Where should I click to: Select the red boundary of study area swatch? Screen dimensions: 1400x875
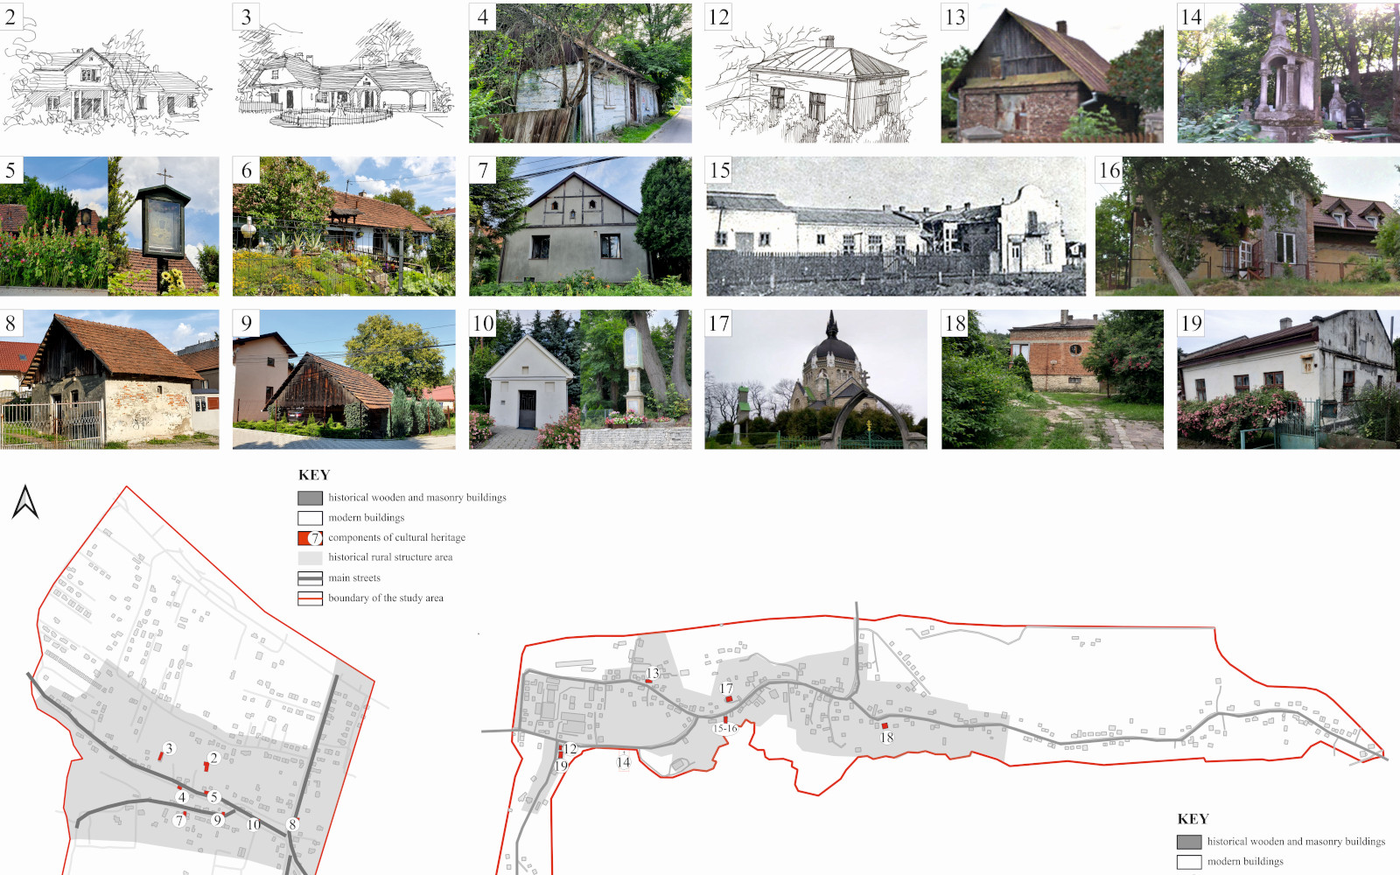(311, 598)
